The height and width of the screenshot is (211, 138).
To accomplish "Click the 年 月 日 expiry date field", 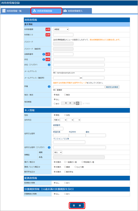I will click(71, 103).
